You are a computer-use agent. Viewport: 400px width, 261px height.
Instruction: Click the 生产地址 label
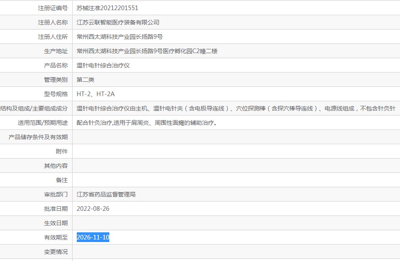56,51
